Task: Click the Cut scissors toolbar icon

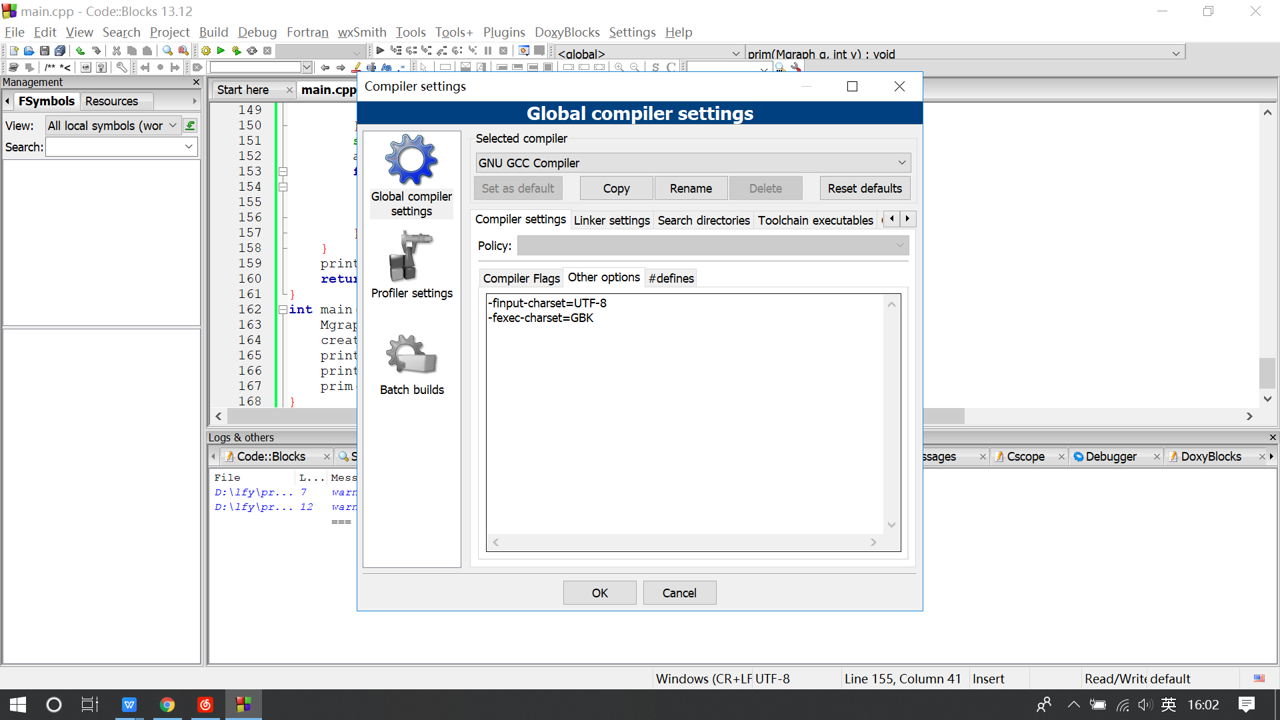Action: point(117,51)
